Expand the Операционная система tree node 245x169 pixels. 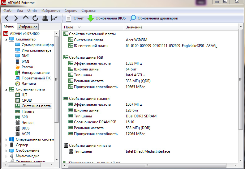point(6,140)
